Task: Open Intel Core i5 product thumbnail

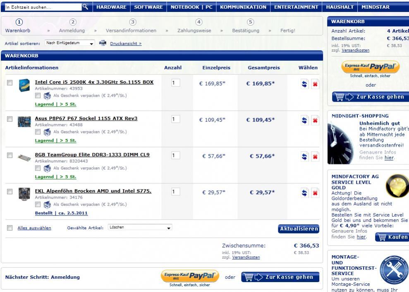Action: 24,85
